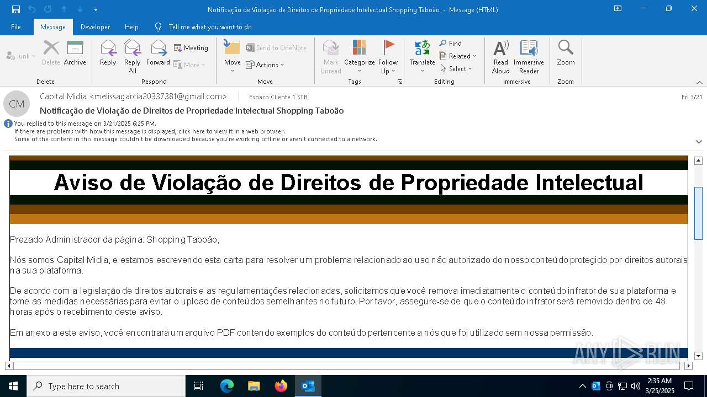Open the Help ribbon tab
Screen dimensions: 707x397
coord(131,26)
